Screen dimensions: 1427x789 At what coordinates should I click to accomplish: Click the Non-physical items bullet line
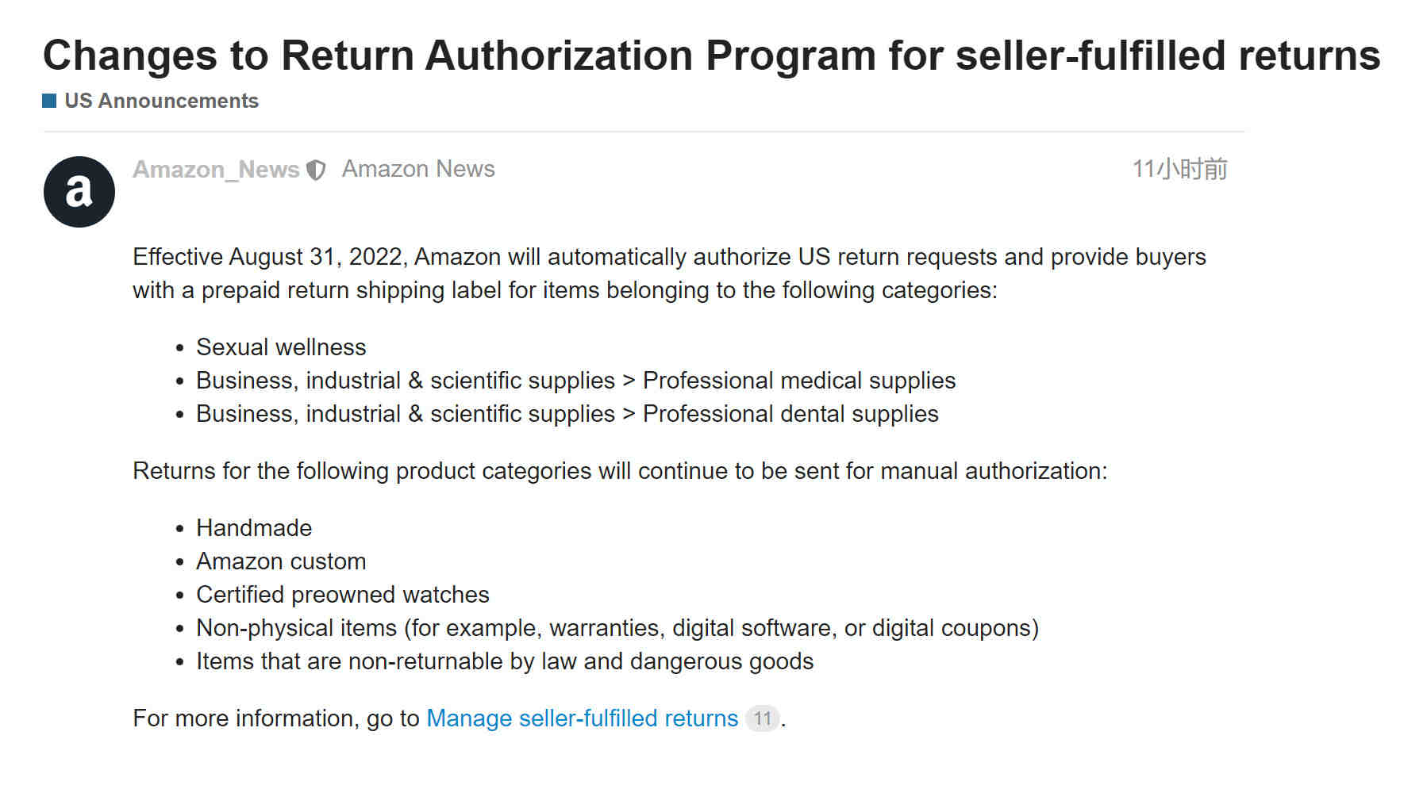click(x=617, y=628)
